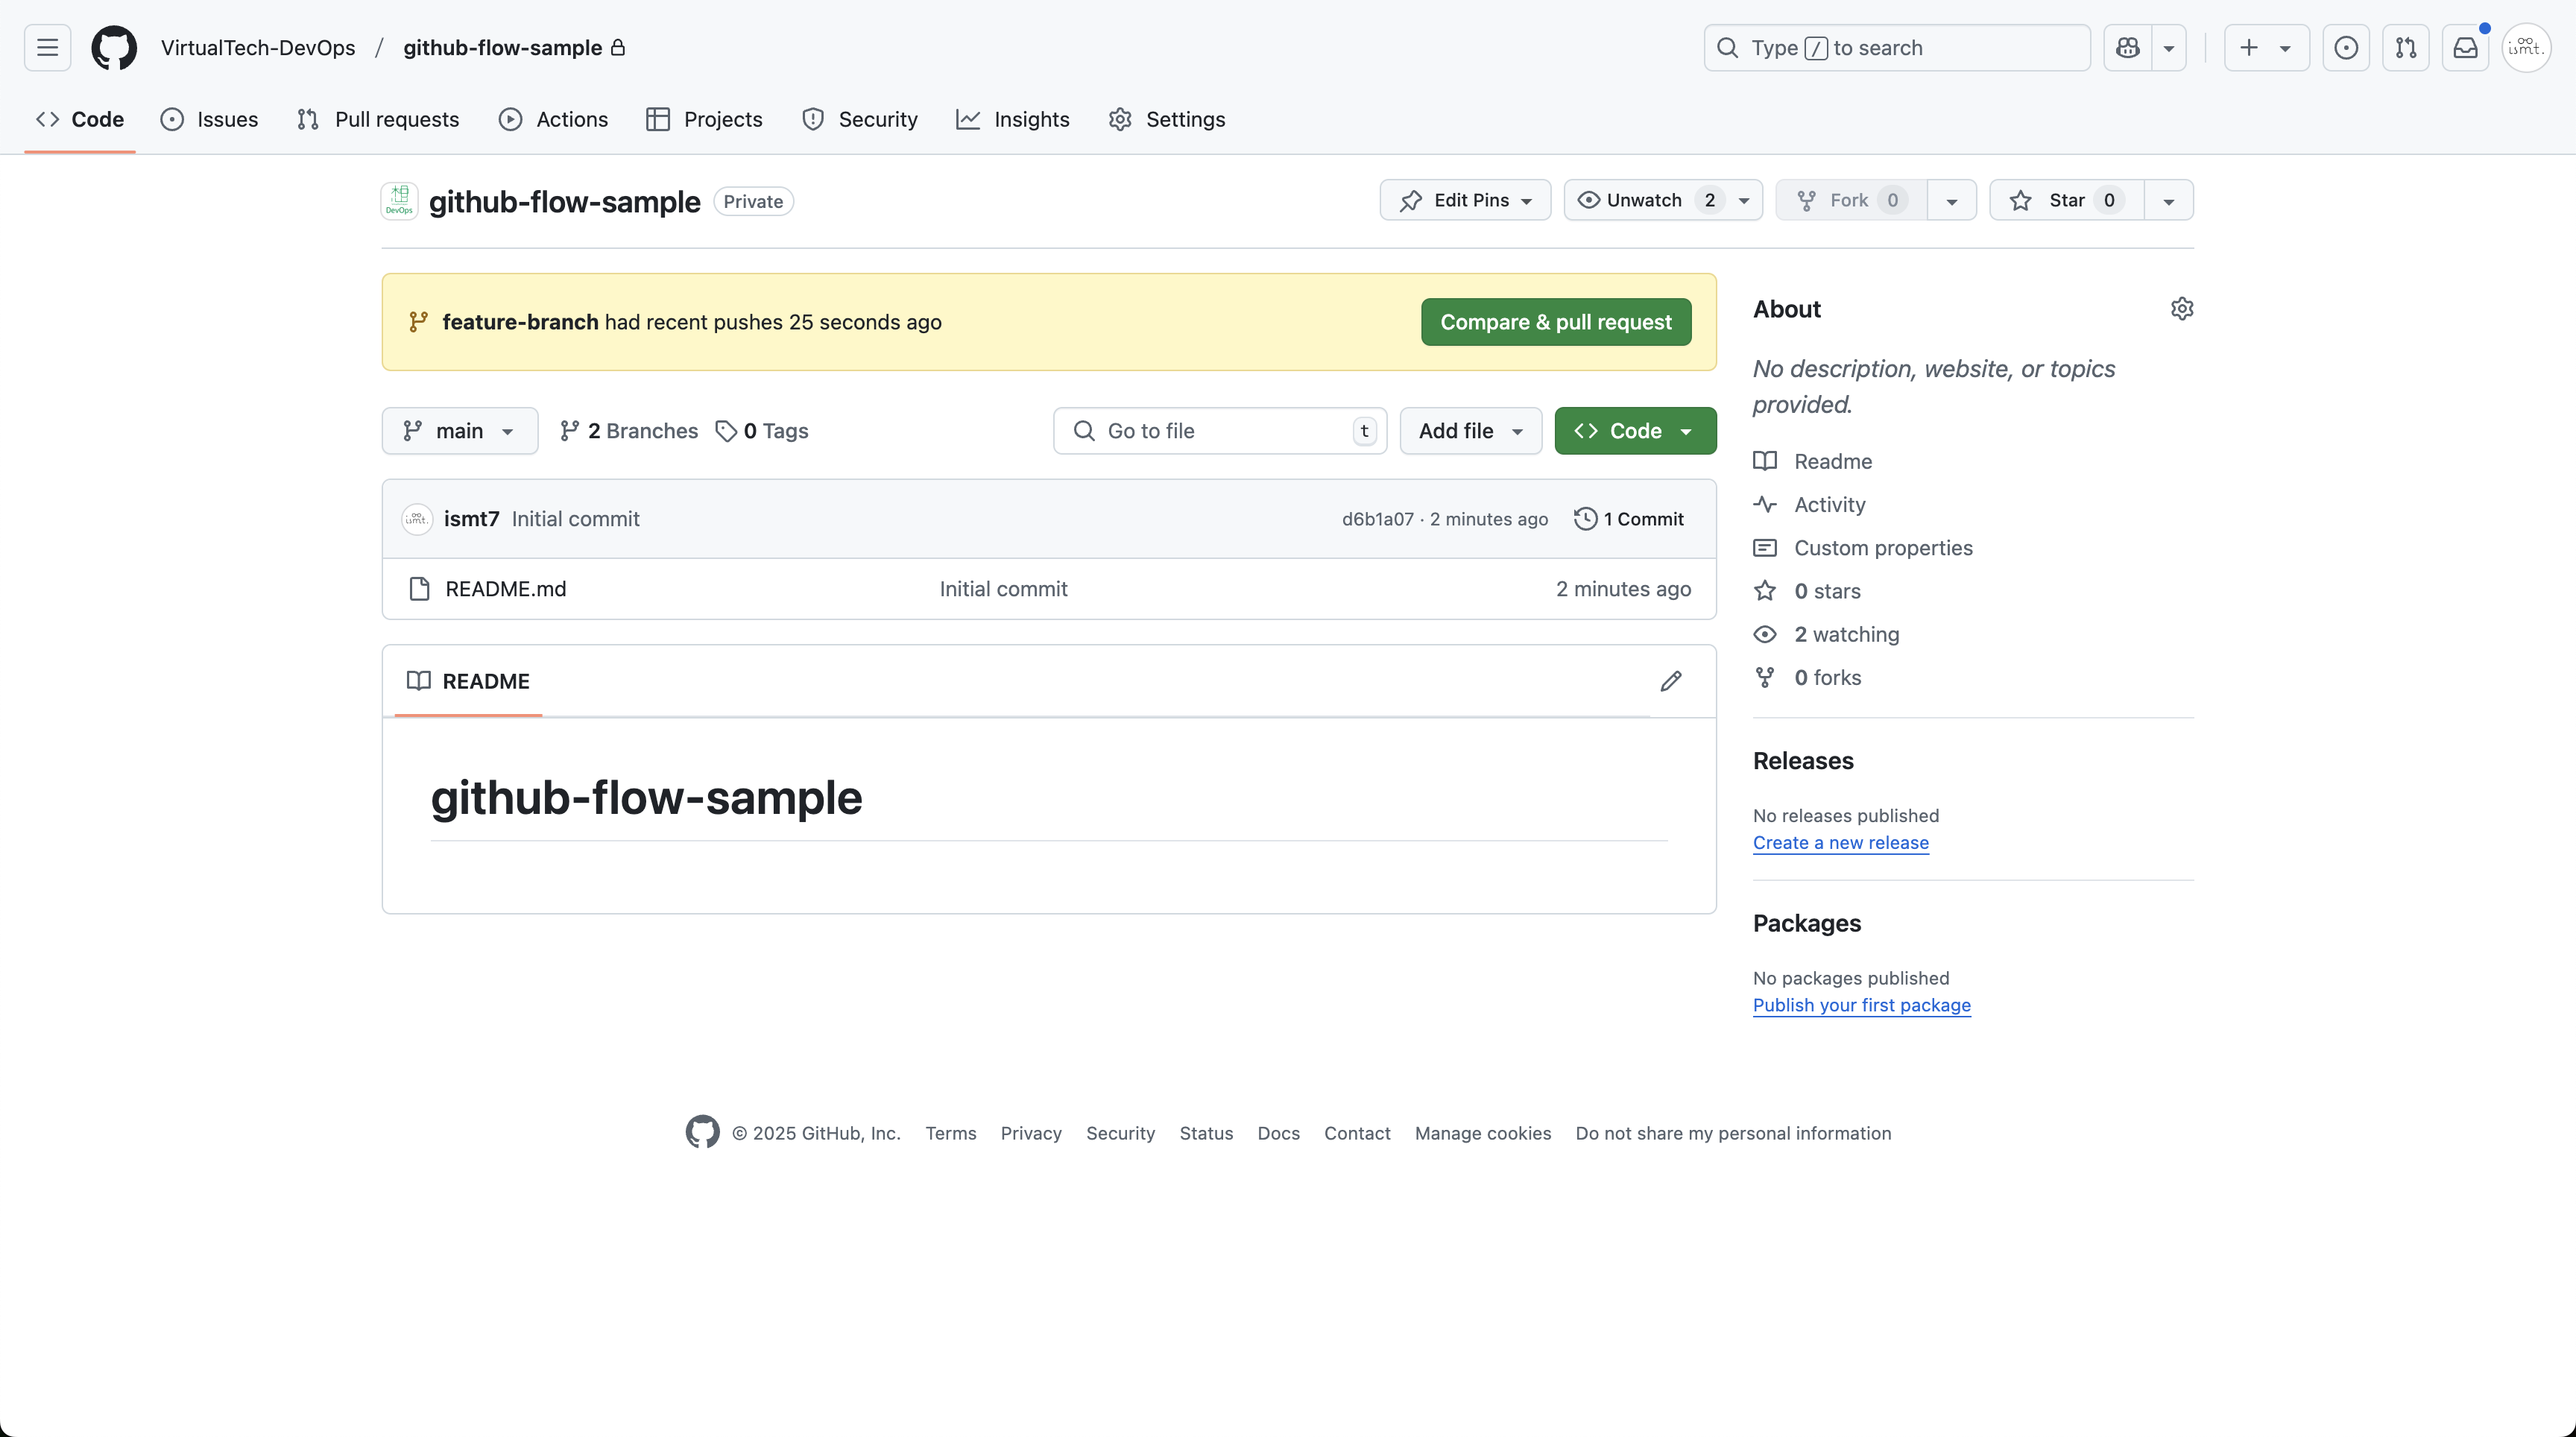Open the pull requests icon in the header
Image resolution: width=2576 pixels, height=1437 pixels.
(x=2406, y=48)
